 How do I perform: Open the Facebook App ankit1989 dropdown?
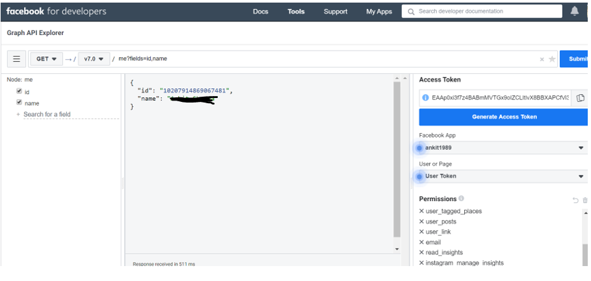tap(503, 148)
